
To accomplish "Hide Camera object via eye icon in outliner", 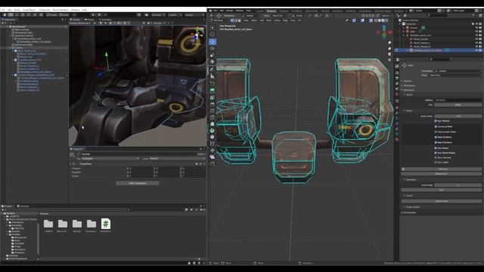I will coord(476,28).
